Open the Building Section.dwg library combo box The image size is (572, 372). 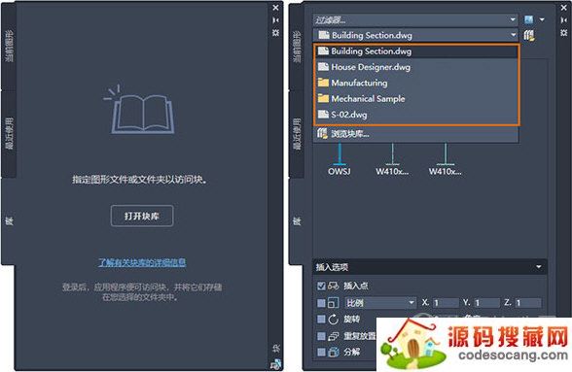(415, 35)
